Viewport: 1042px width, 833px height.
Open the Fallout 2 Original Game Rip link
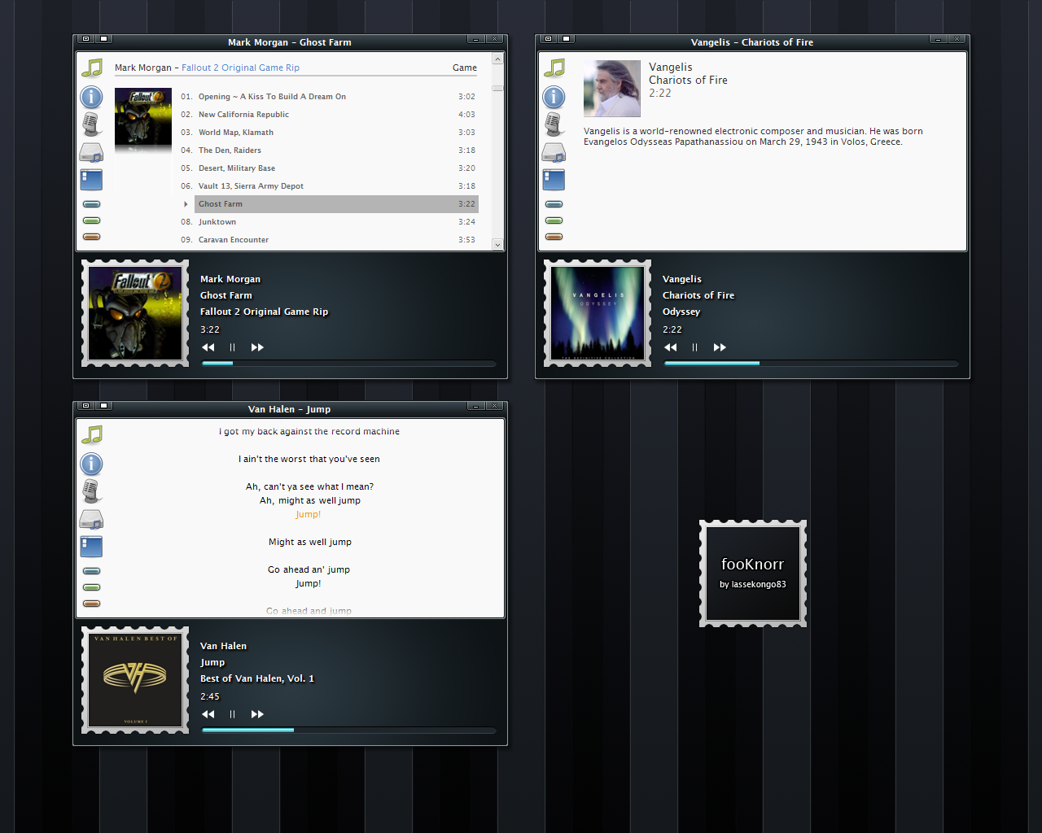(240, 68)
